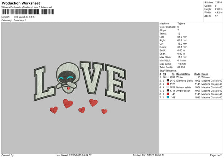Screen dimensions: 224x158
Task: Choose the teal swatch in stop row 7
Action: pos(168,97)
